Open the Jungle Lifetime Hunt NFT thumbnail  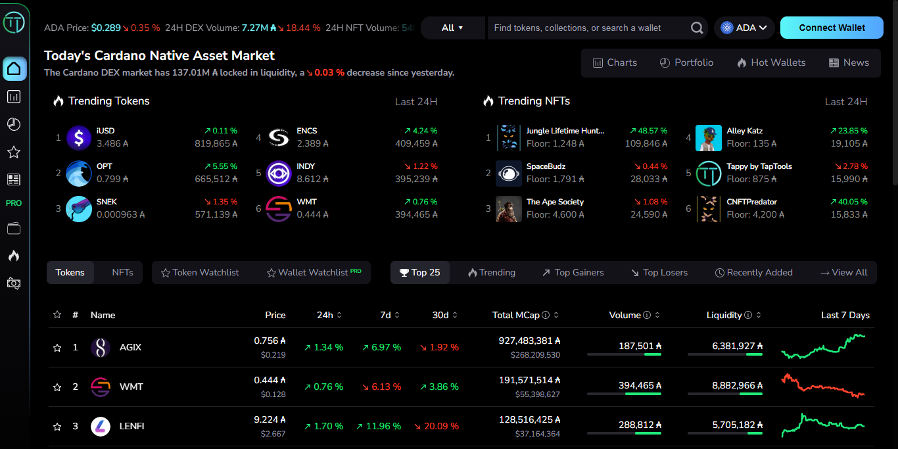[509, 138]
